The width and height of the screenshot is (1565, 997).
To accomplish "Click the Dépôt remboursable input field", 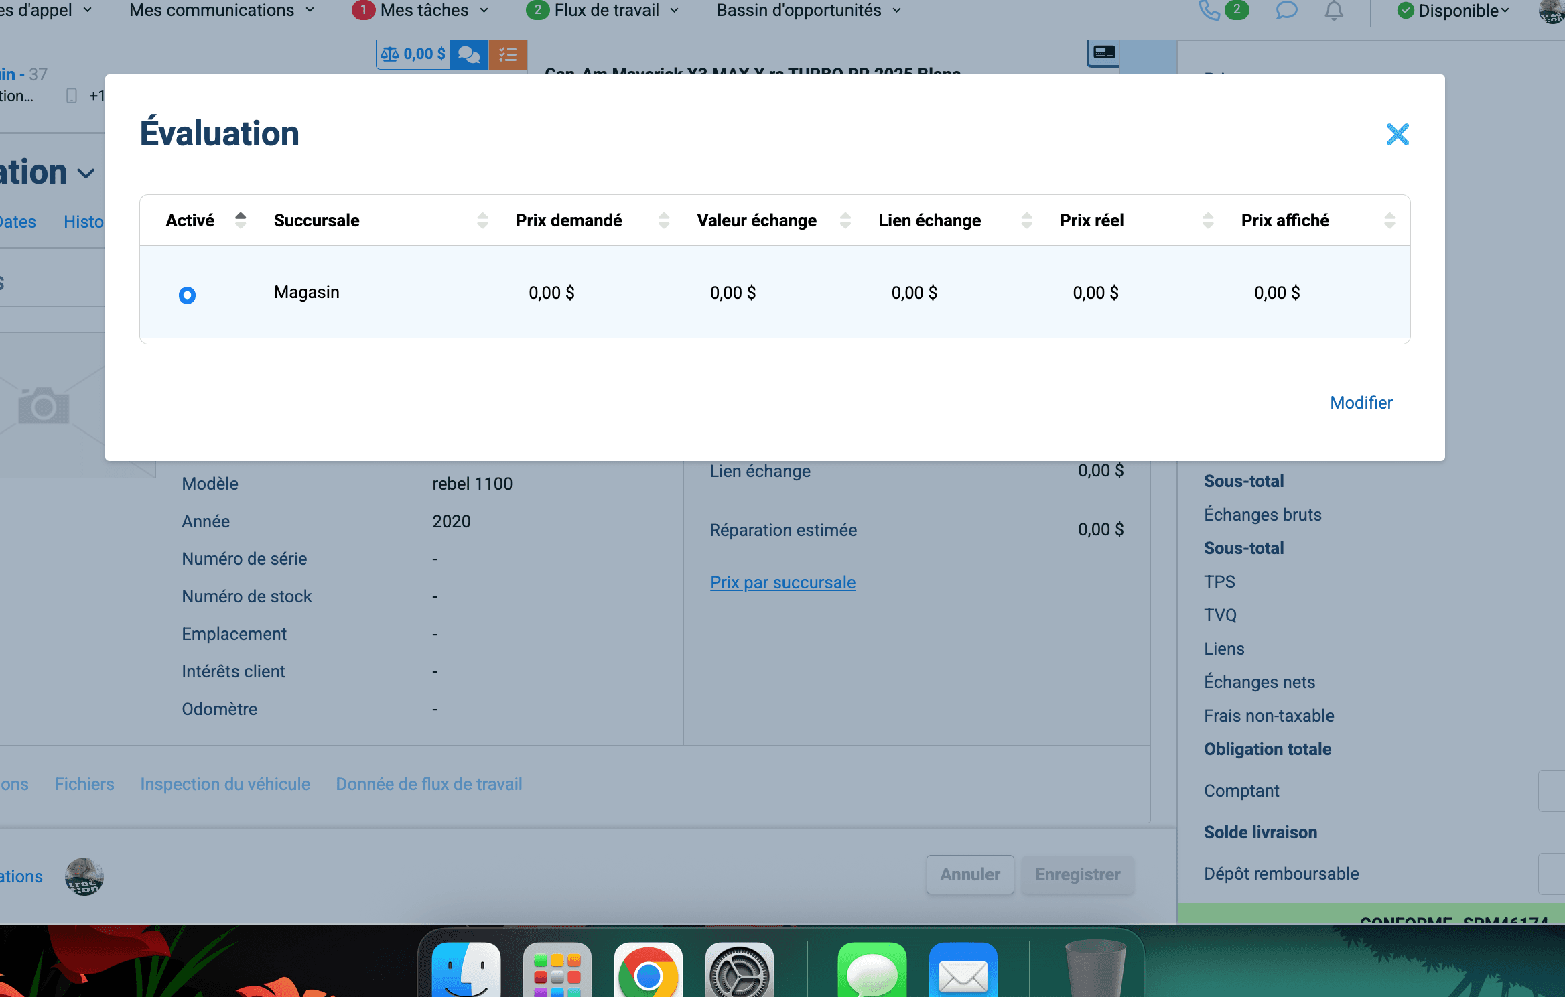I will tap(1552, 874).
